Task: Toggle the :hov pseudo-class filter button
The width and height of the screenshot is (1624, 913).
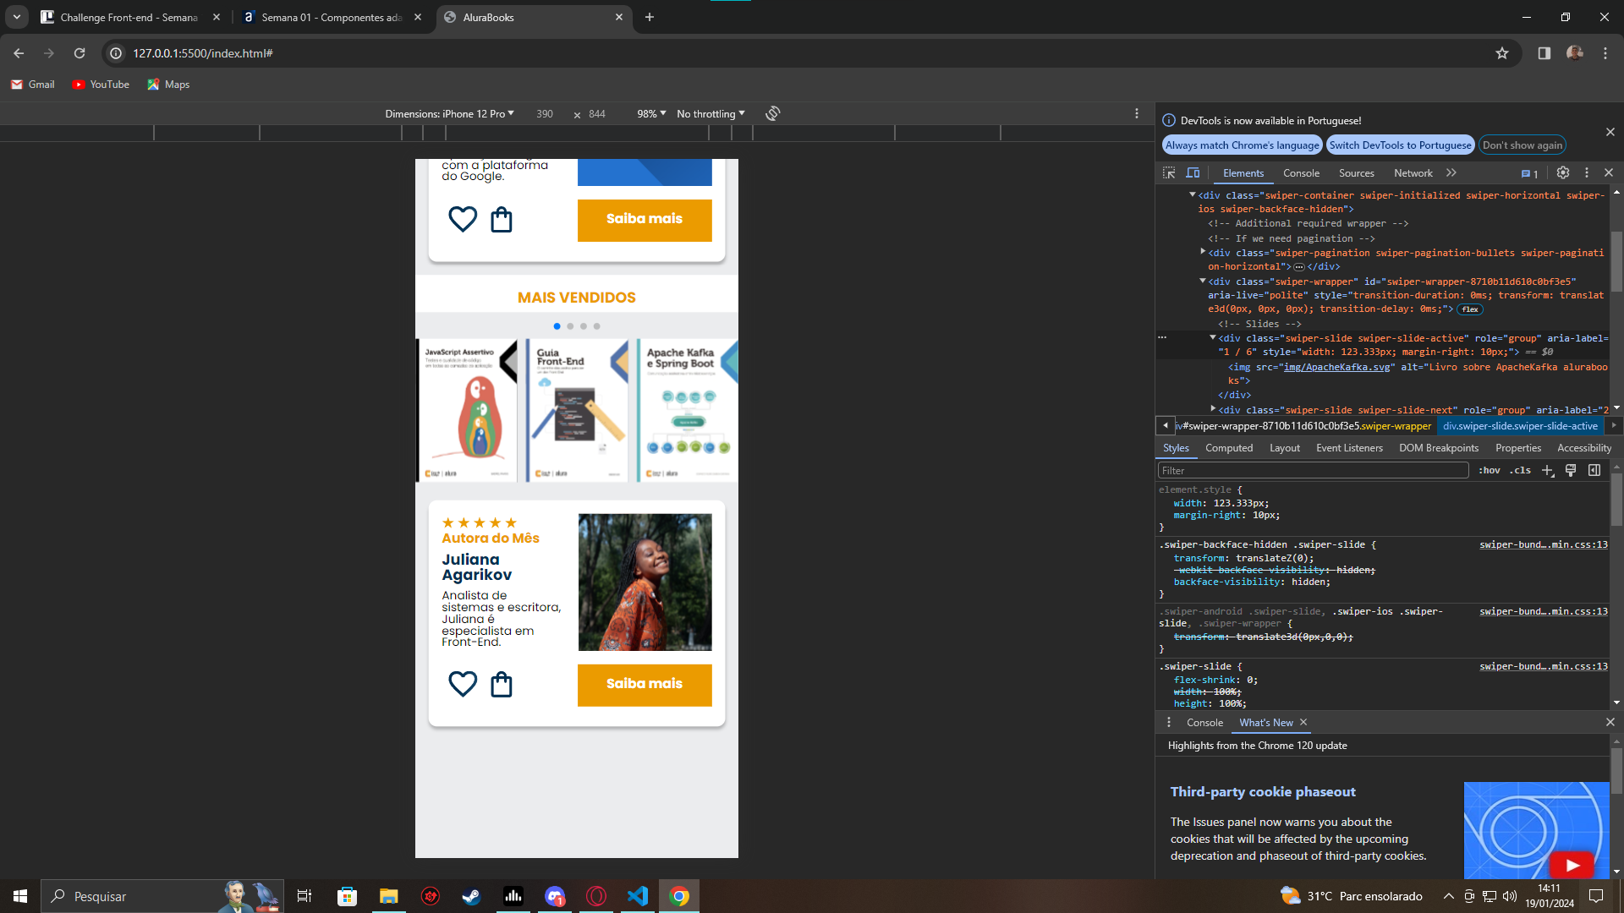Action: coord(1489,470)
